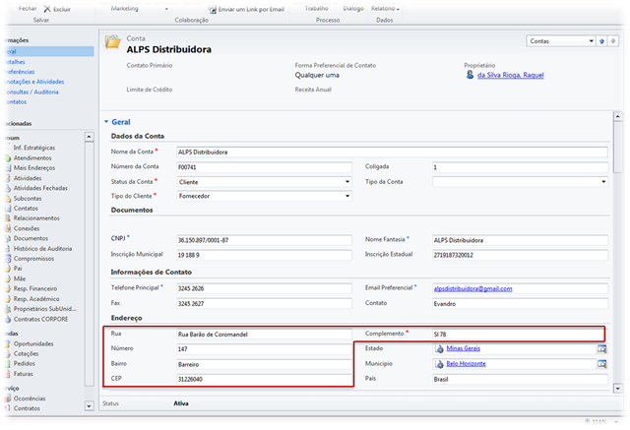Open the Belo Horizonte link
The image size is (630, 430).
pyautogui.click(x=466, y=364)
